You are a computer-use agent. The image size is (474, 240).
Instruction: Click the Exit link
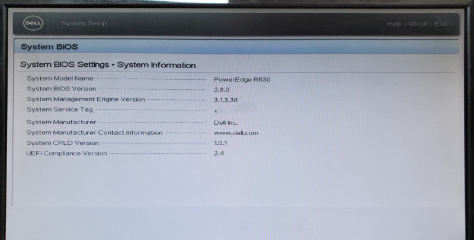[440, 24]
